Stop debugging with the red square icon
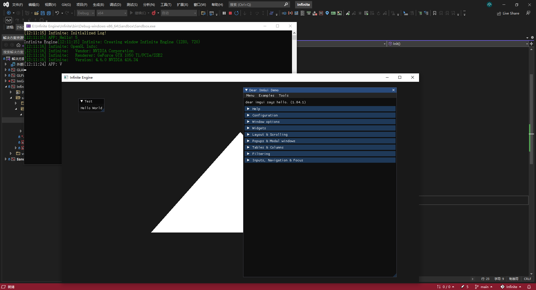Screen dimensions: 536x290 coord(230,13)
